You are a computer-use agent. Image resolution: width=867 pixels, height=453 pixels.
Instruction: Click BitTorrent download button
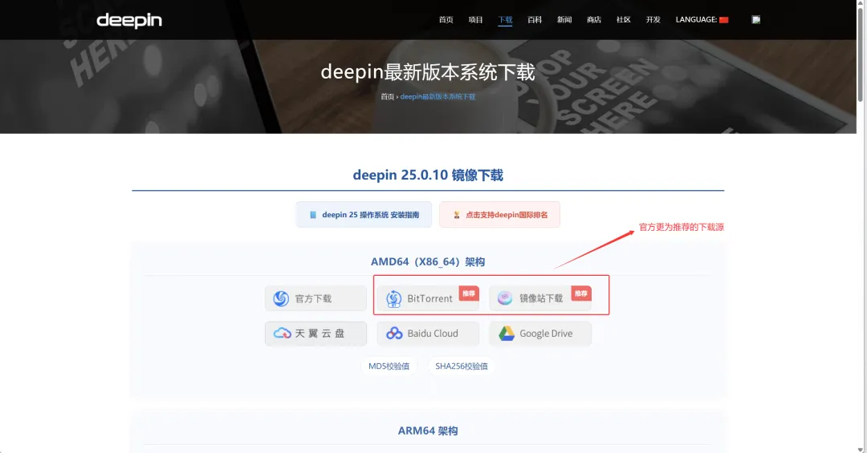point(428,298)
